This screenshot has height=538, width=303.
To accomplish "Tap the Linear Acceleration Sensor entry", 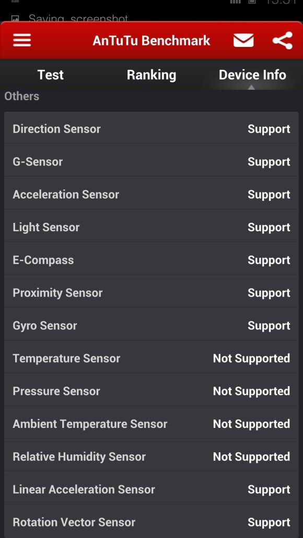I will tap(151, 489).
